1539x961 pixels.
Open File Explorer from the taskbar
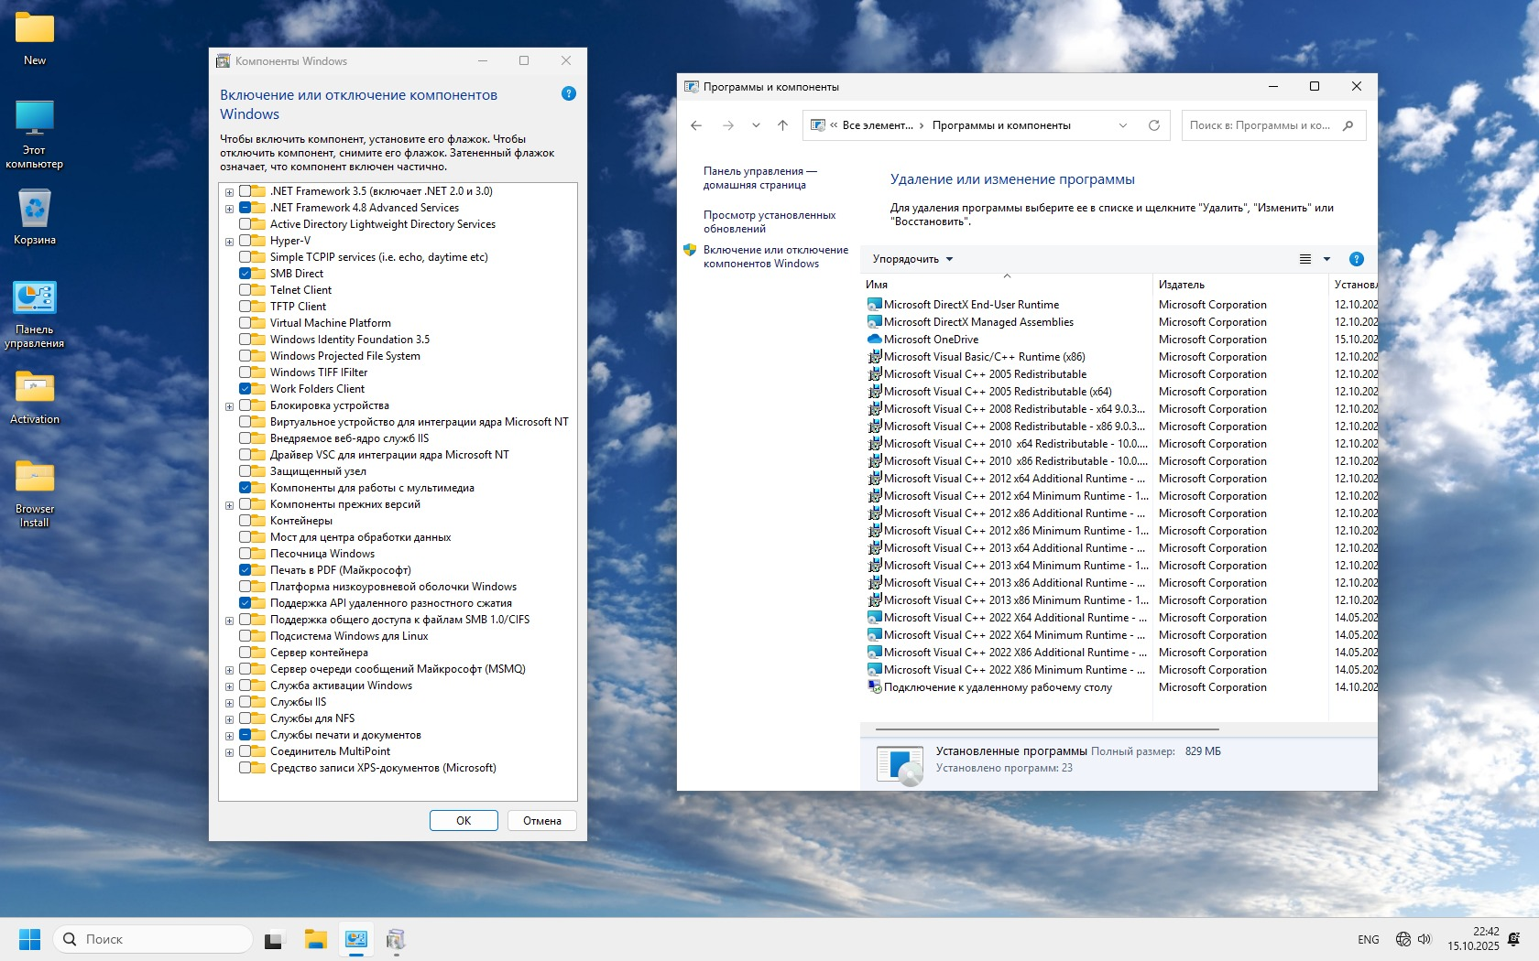(316, 939)
